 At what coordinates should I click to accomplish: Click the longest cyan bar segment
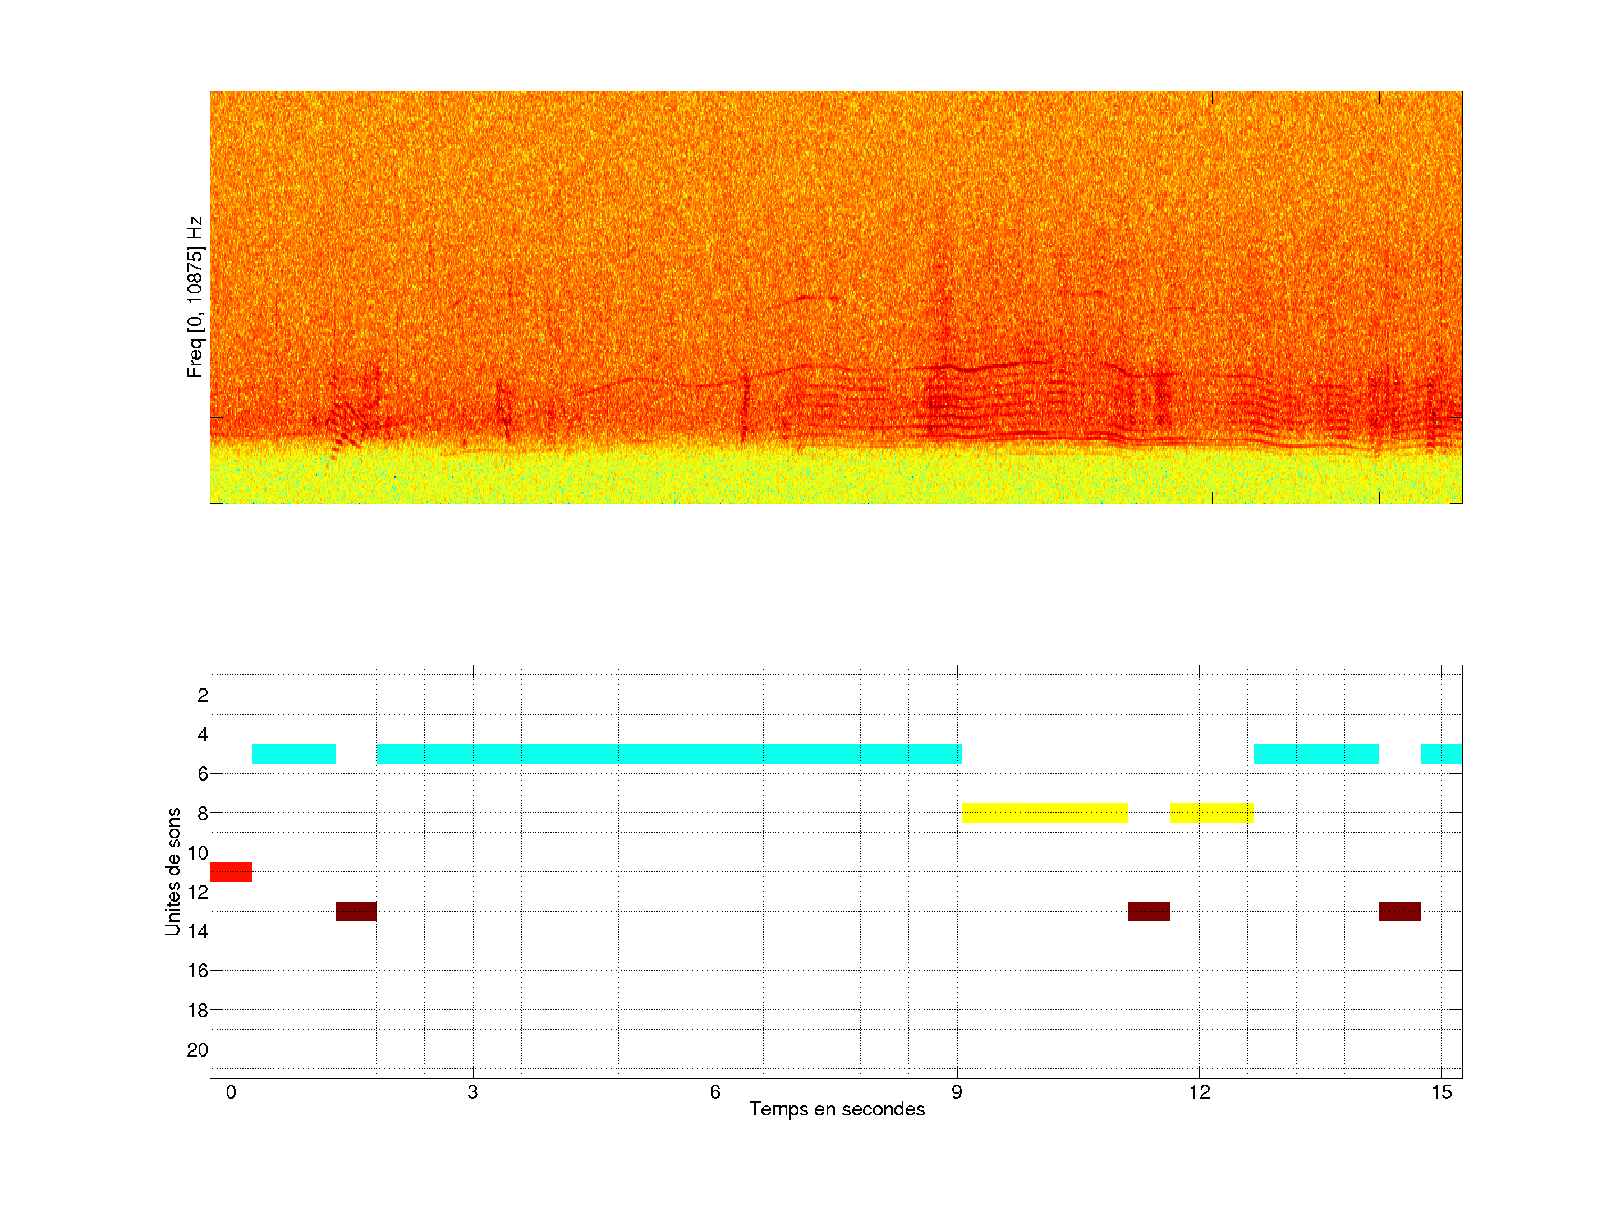click(x=668, y=753)
